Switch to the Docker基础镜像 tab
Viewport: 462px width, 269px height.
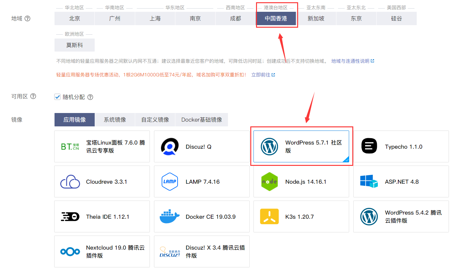(202, 120)
